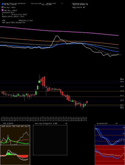Image resolution: width=125 pixels, height=165 pixels.
Task: Open the empty intraday trading price panel
Action: coord(50,140)
